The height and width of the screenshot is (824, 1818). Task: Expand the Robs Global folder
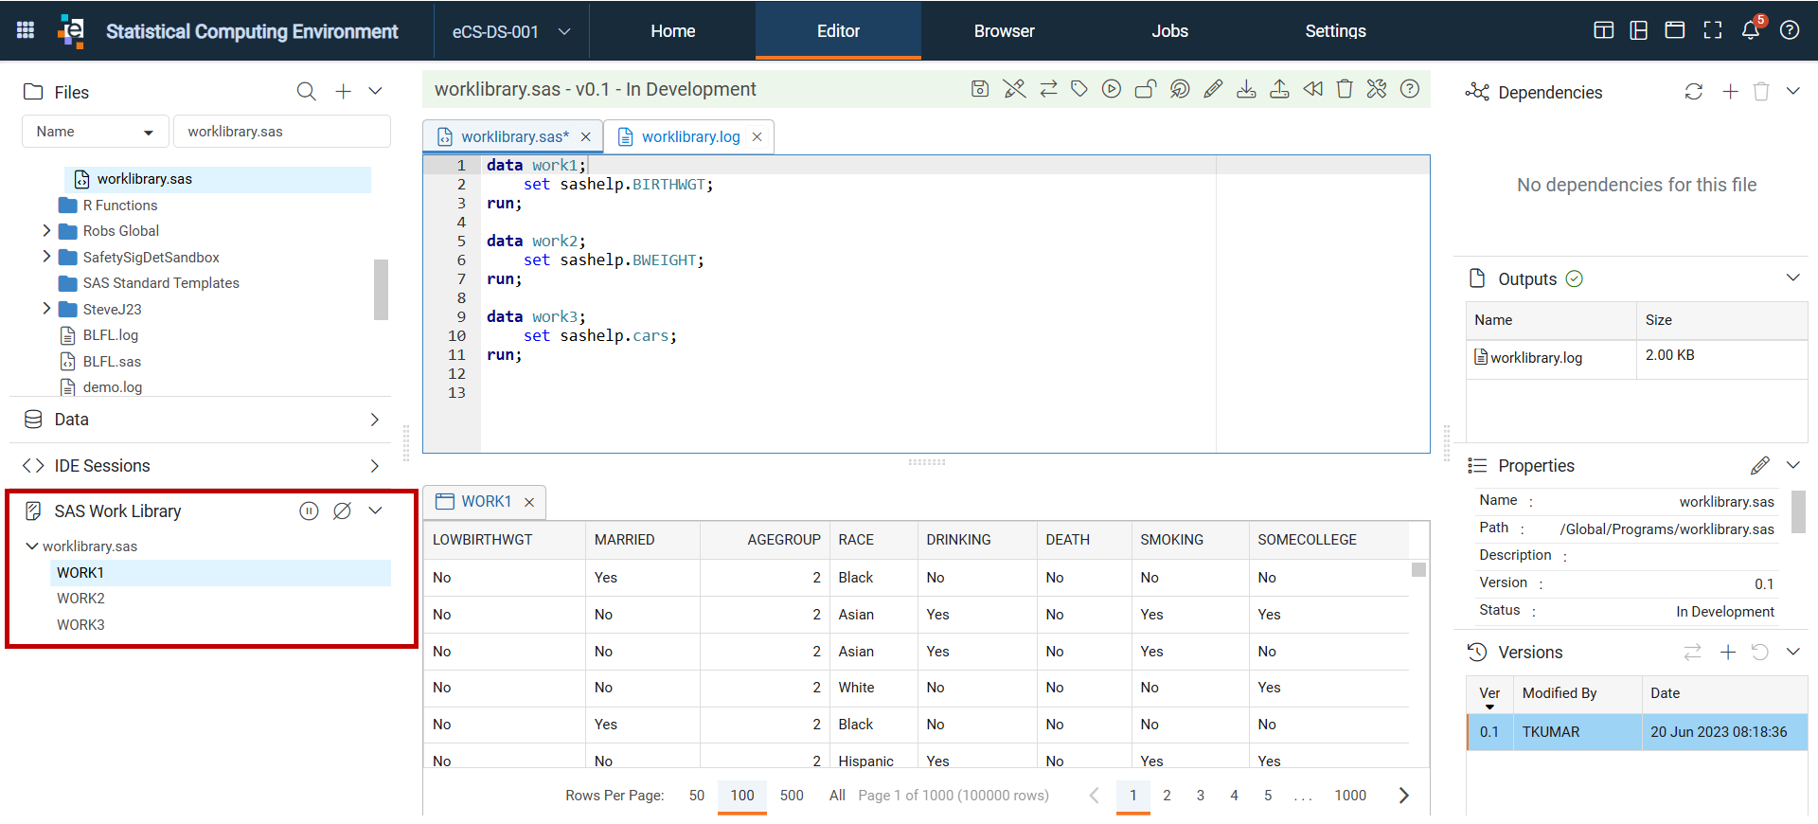click(46, 231)
